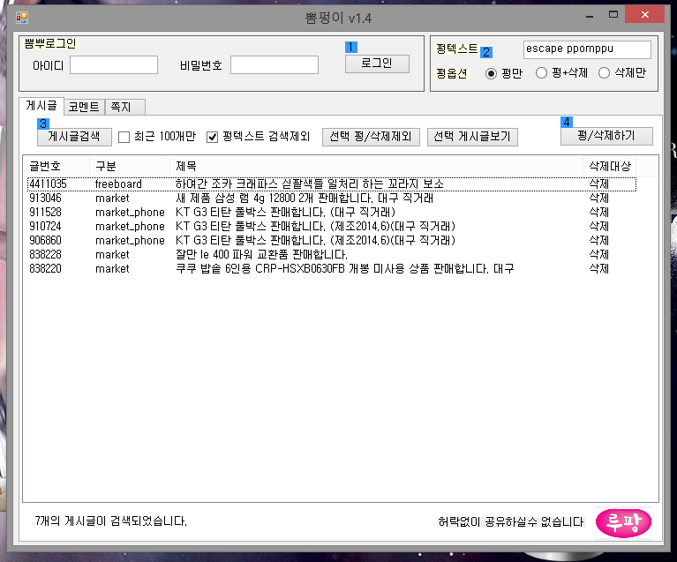Open 선택 게시글보기
Screen dimensions: 677x562
[x=472, y=137]
